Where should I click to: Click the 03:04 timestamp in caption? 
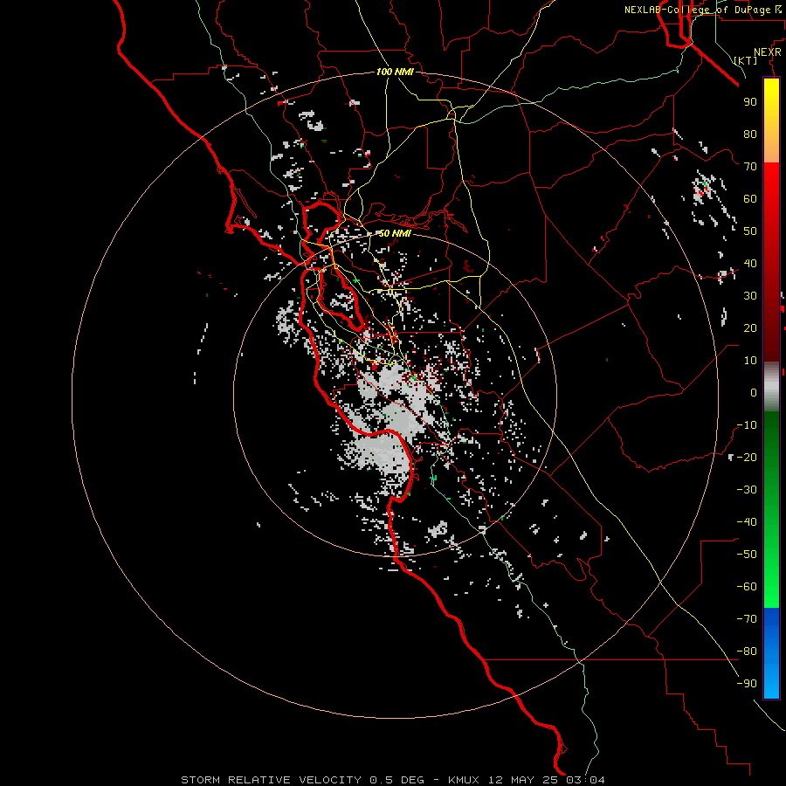point(586,780)
